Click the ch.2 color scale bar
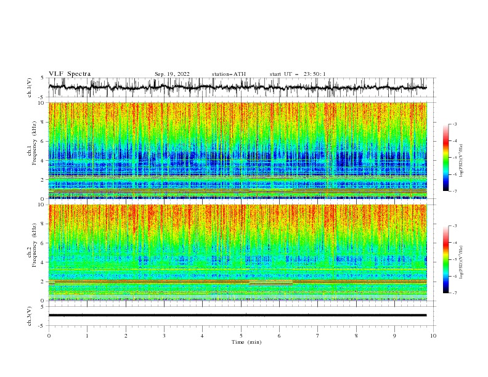This screenshot has height=377, width=488. coord(445,259)
